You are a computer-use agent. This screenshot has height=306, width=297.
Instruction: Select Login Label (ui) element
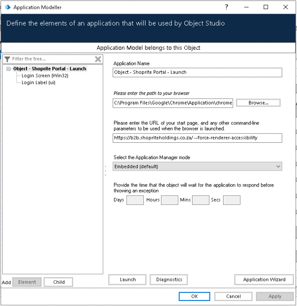38,83
